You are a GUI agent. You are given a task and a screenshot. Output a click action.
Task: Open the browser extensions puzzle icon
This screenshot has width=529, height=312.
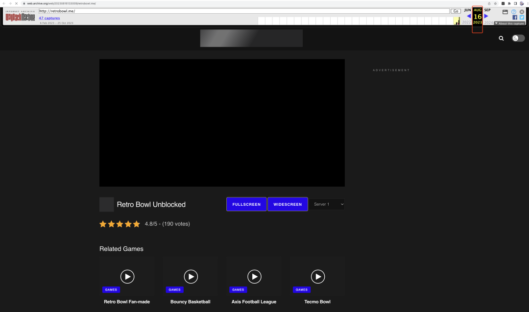(x=509, y=3)
